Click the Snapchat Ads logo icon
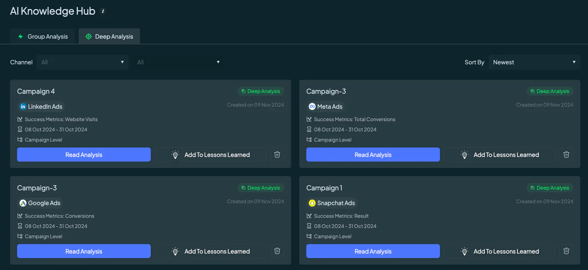This screenshot has width=588, height=270. [312, 203]
